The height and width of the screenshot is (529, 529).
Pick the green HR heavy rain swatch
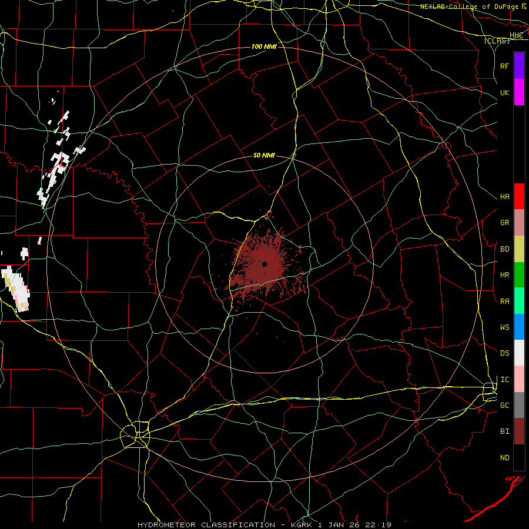[x=519, y=274]
